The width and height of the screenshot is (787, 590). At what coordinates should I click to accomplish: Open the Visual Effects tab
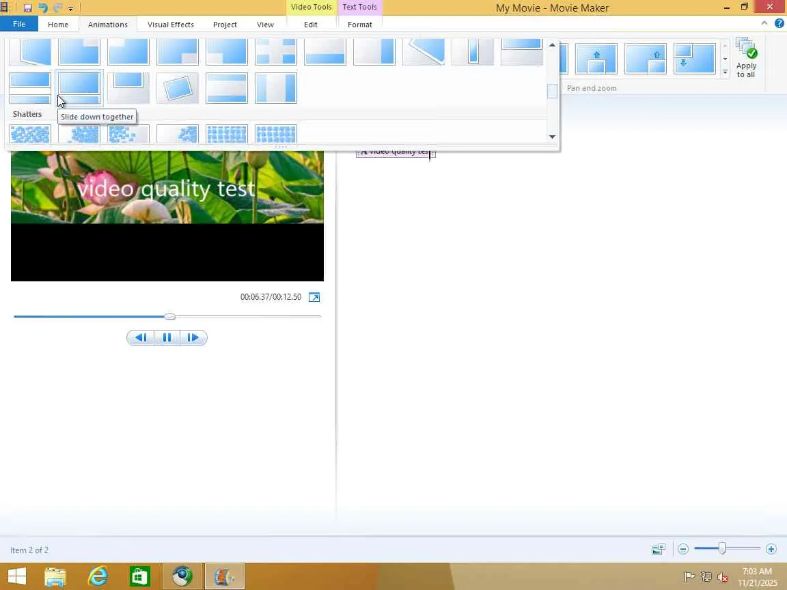[171, 25]
